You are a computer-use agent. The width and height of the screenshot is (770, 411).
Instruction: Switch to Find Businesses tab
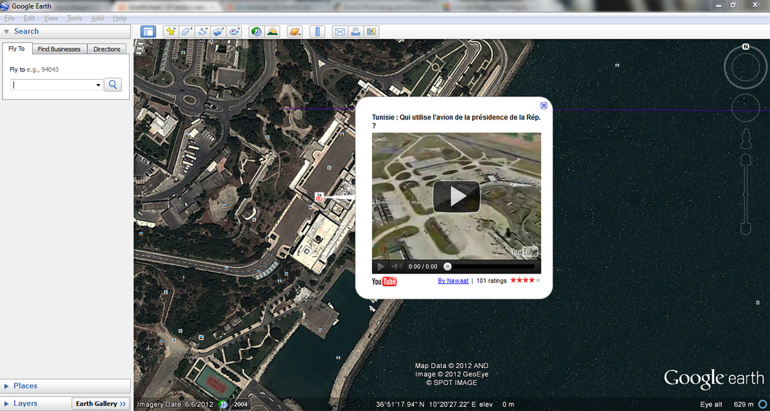click(59, 49)
